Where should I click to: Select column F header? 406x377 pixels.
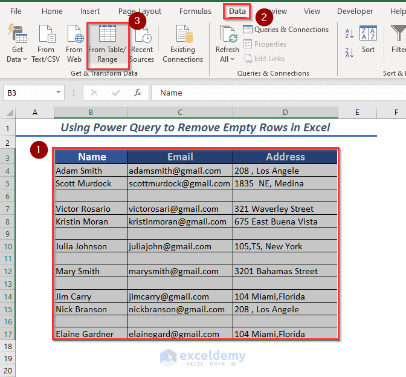click(x=391, y=113)
